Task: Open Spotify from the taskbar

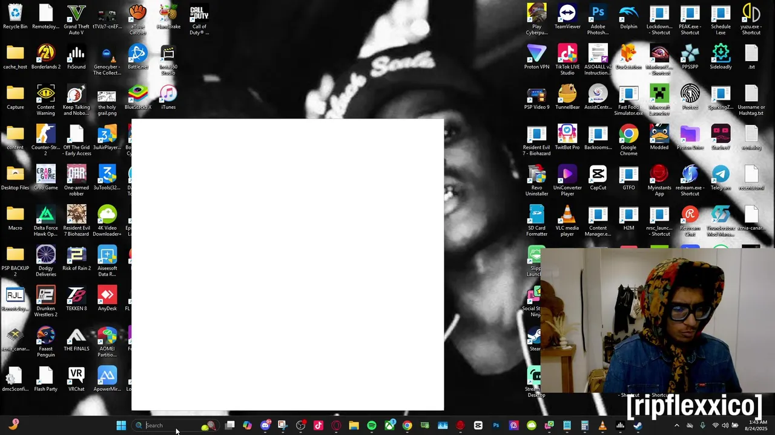Action: point(372,425)
